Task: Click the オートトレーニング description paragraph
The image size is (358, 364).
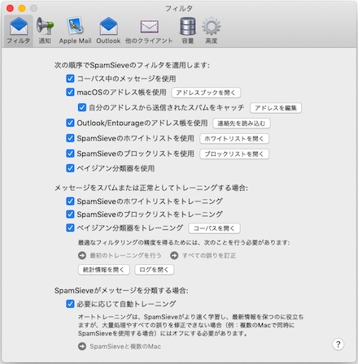Action: 190,325
